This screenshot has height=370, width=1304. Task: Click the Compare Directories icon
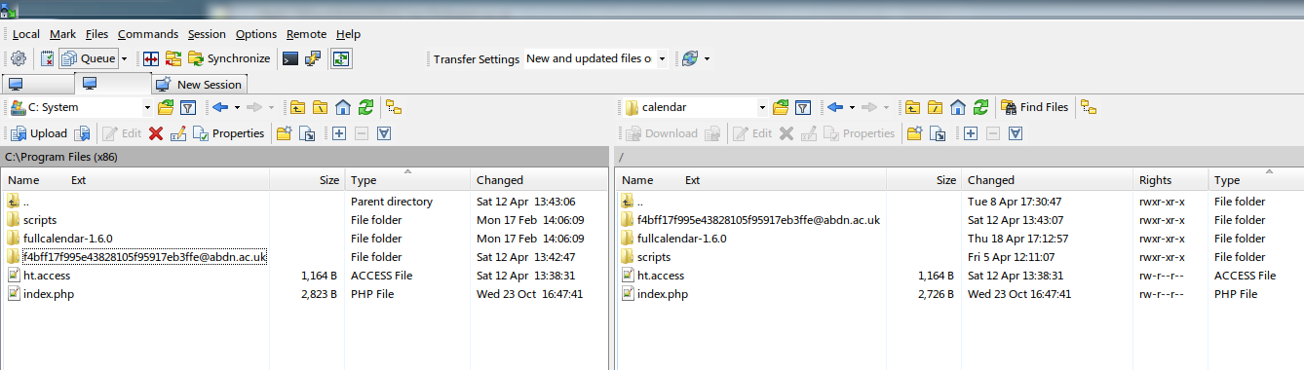coord(152,58)
